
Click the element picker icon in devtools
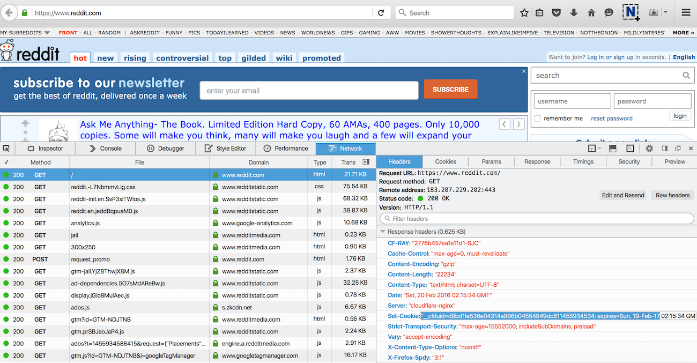(6, 149)
